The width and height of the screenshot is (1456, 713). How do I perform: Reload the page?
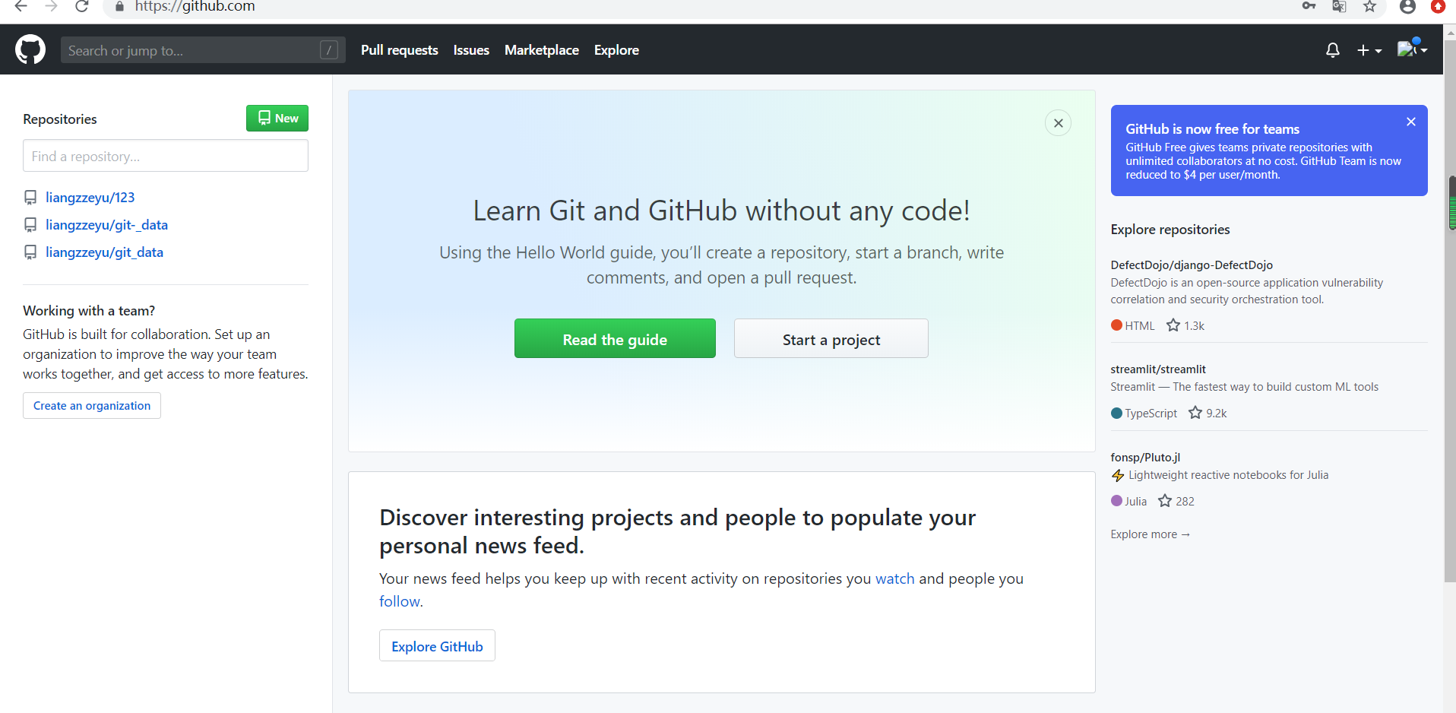82,7
